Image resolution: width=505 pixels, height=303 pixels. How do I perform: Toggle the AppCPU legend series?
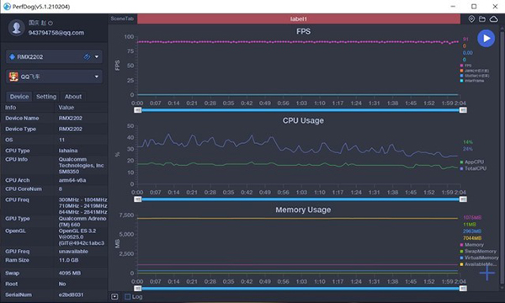coord(472,162)
